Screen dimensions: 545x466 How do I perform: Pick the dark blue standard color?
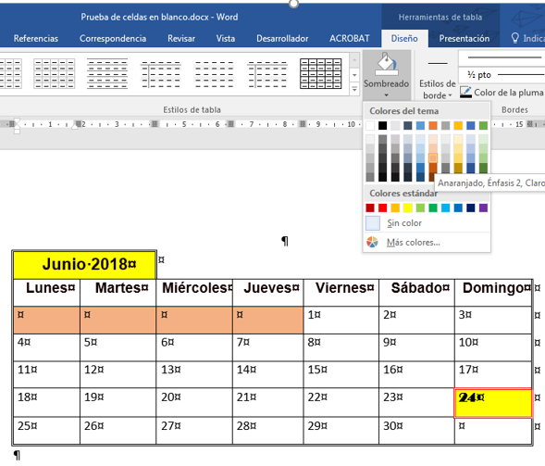click(x=471, y=208)
